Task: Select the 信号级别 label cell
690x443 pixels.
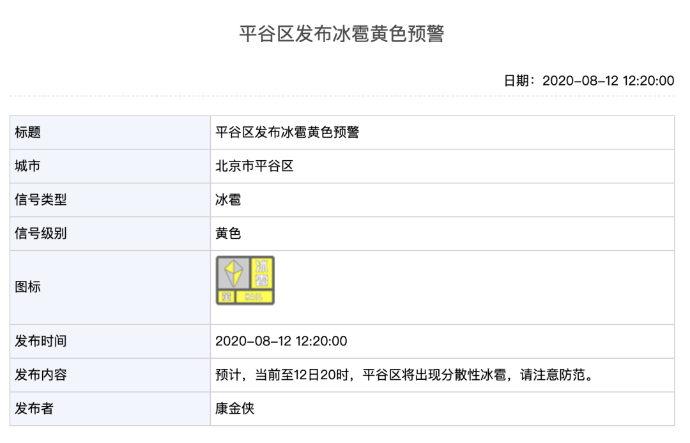Action: coord(110,234)
